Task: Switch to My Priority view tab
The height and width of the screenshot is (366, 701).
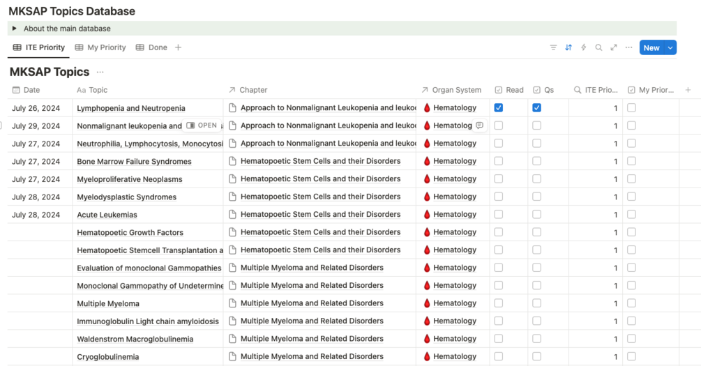Action: coord(100,47)
